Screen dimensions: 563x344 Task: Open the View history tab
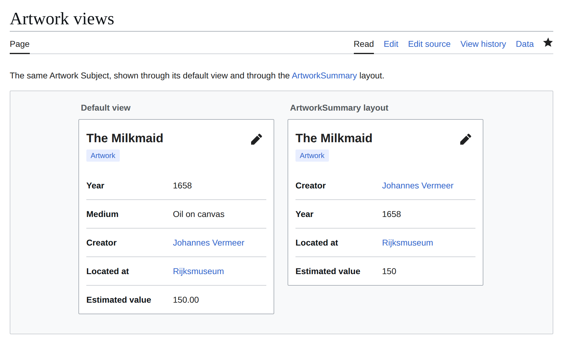click(483, 44)
